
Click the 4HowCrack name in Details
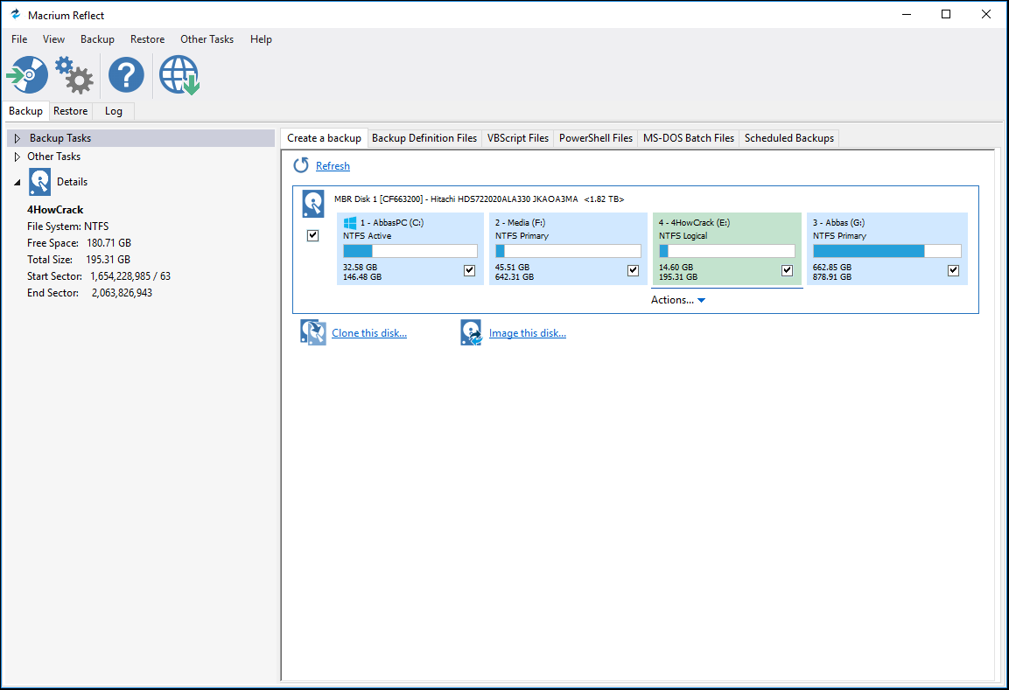coord(55,210)
